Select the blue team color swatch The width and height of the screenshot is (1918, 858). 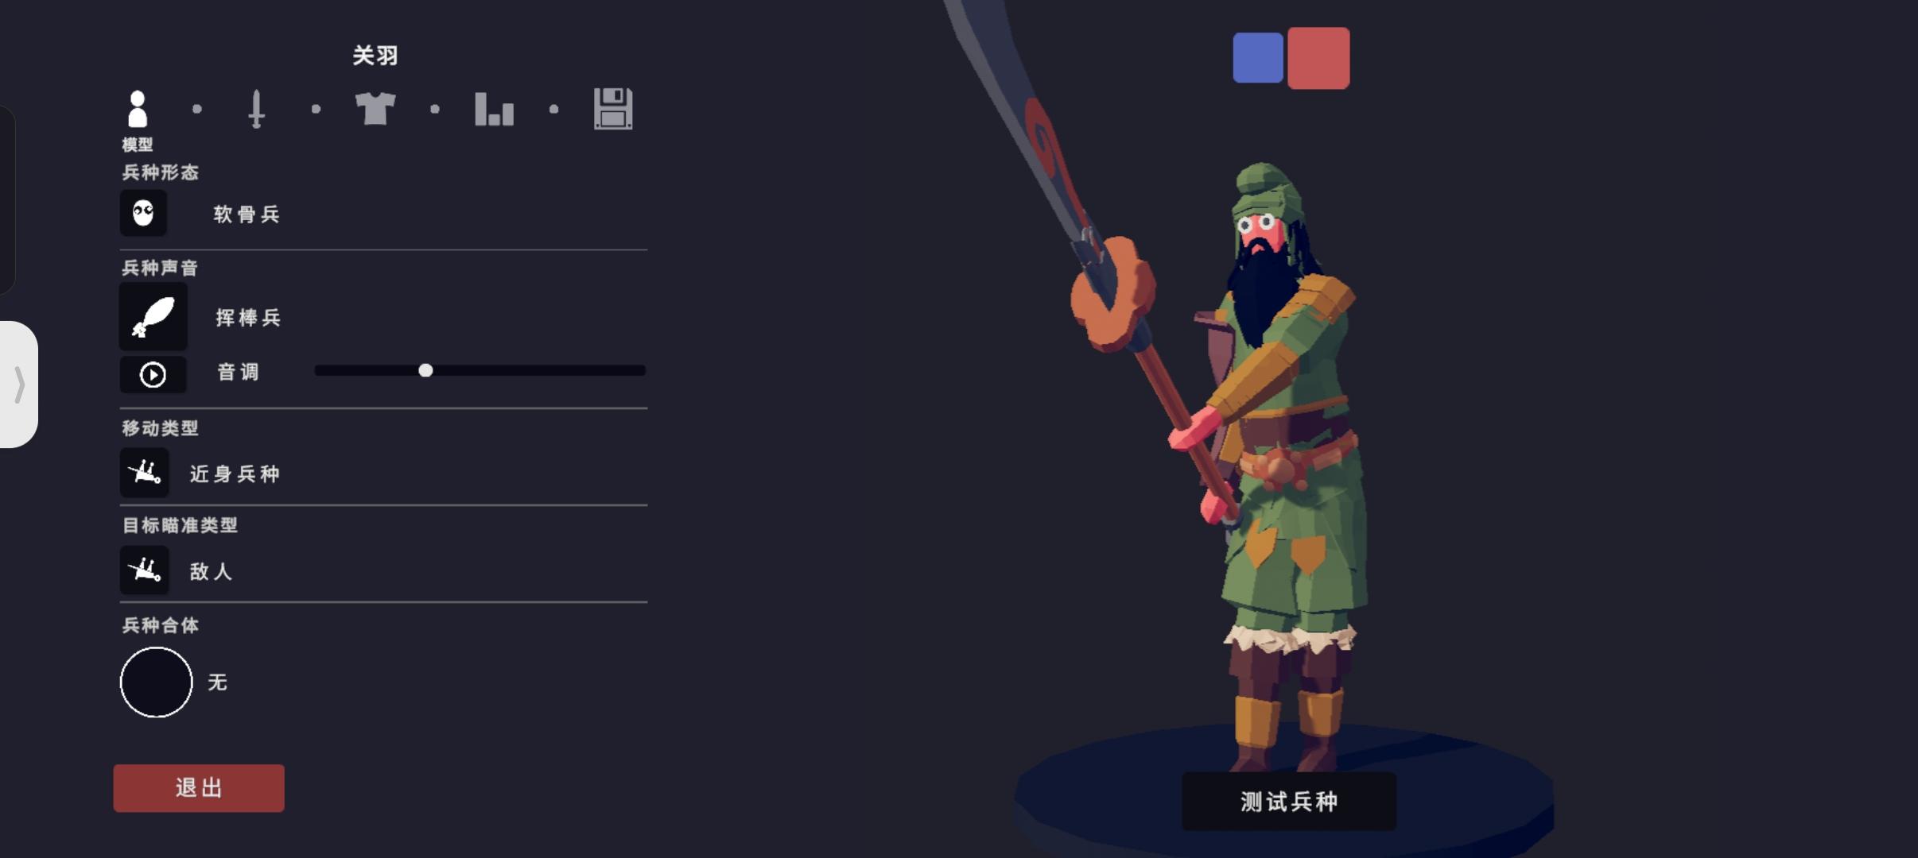click(1258, 58)
